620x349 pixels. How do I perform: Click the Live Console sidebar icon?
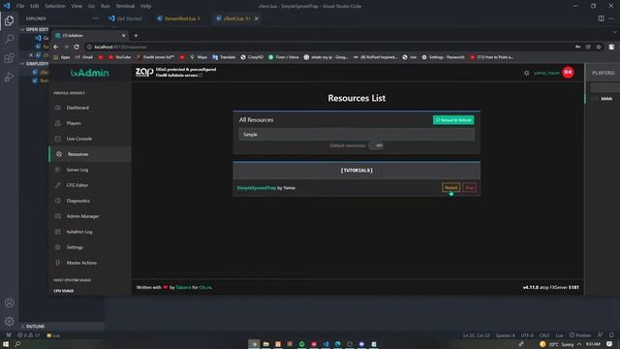tap(58, 139)
